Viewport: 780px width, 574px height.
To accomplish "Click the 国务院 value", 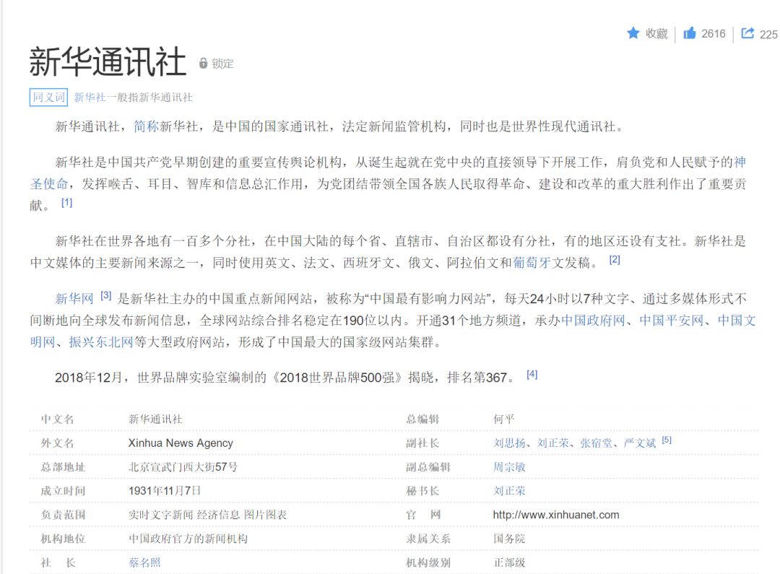I will (x=509, y=539).
